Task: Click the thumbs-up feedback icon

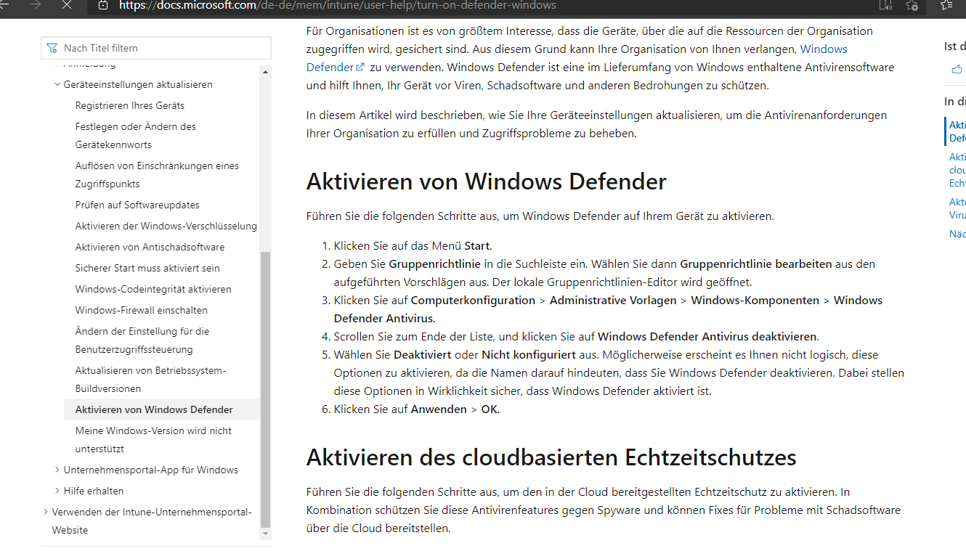Action: coord(957,70)
